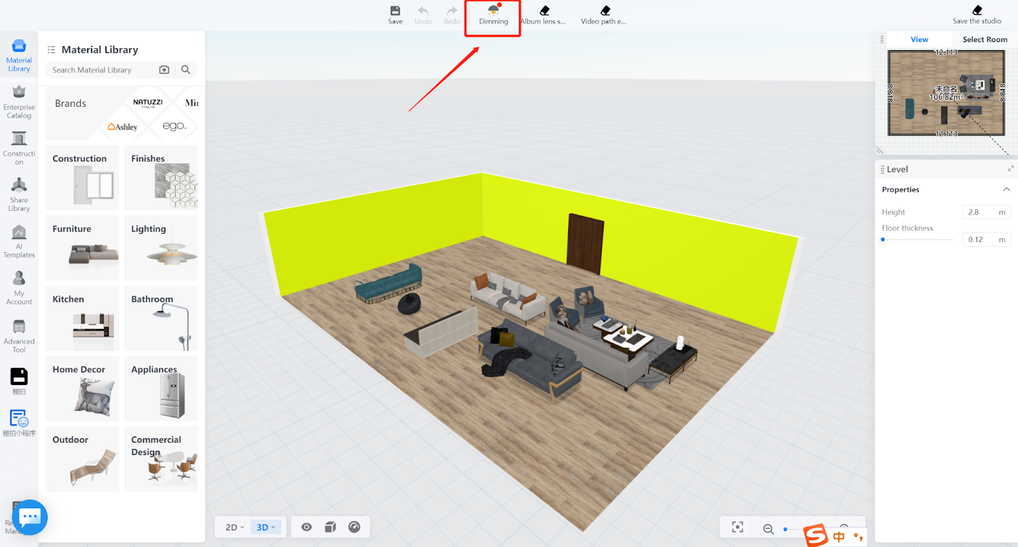
Task: Switch to the Select Room tab
Action: coord(985,39)
